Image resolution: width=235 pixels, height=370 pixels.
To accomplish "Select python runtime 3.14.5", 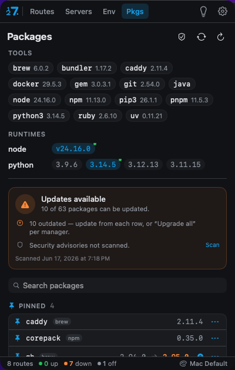I will pyautogui.click(x=103, y=165).
